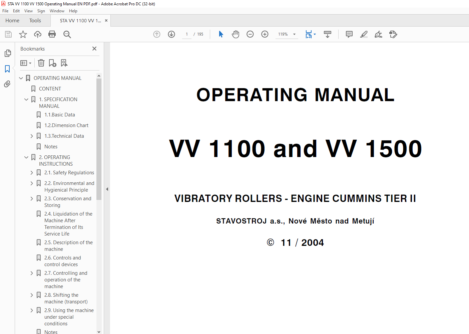Expand 2.8. Shifting the machine bookmark
The height and width of the screenshot is (334, 469).
click(x=32, y=295)
